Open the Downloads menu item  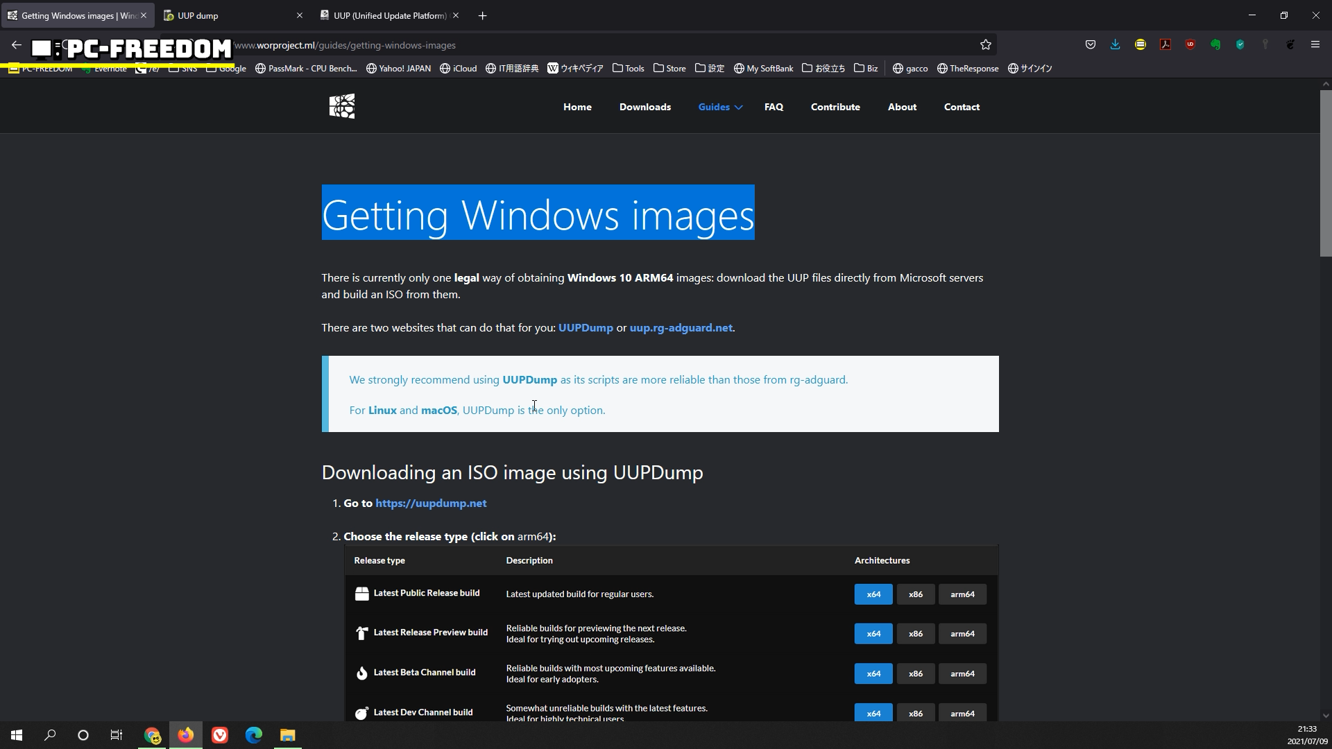pyautogui.click(x=644, y=107)
